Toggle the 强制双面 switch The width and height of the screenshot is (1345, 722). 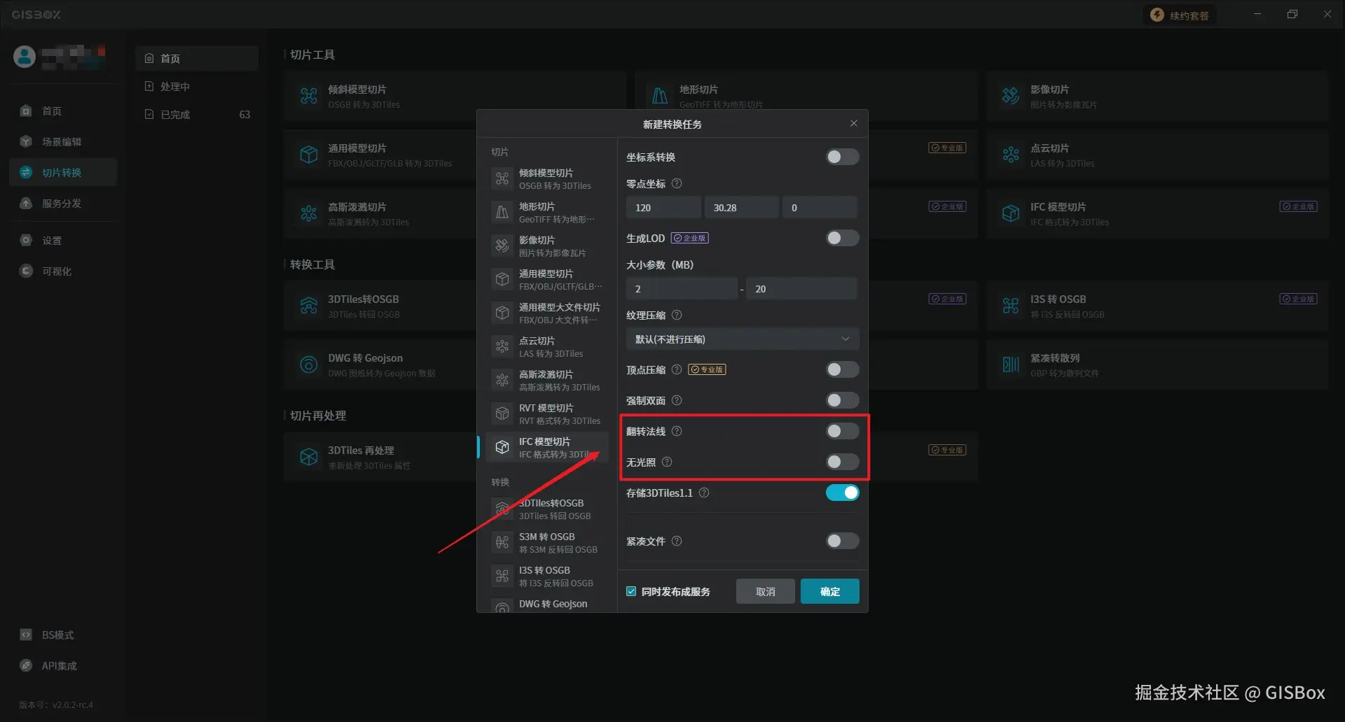coord(842,401)
